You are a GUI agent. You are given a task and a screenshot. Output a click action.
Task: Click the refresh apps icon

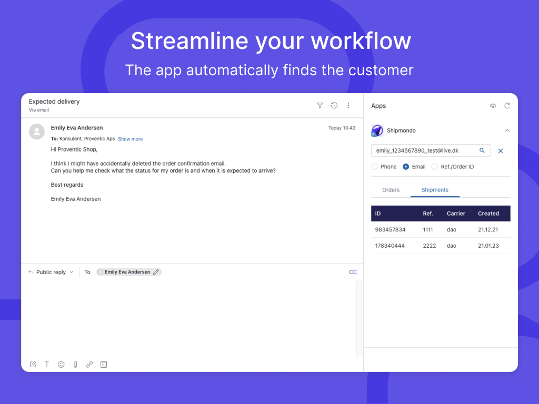point(507,106)
